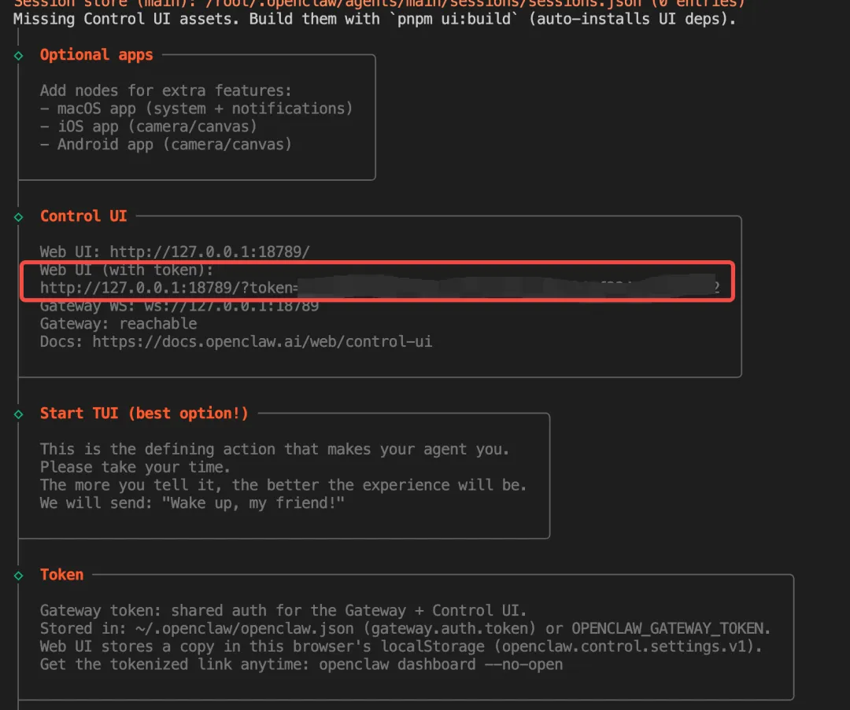Click the Token section heading
Image resolution: width=850 pixels, height=710 pixels.
coord(62,575)
